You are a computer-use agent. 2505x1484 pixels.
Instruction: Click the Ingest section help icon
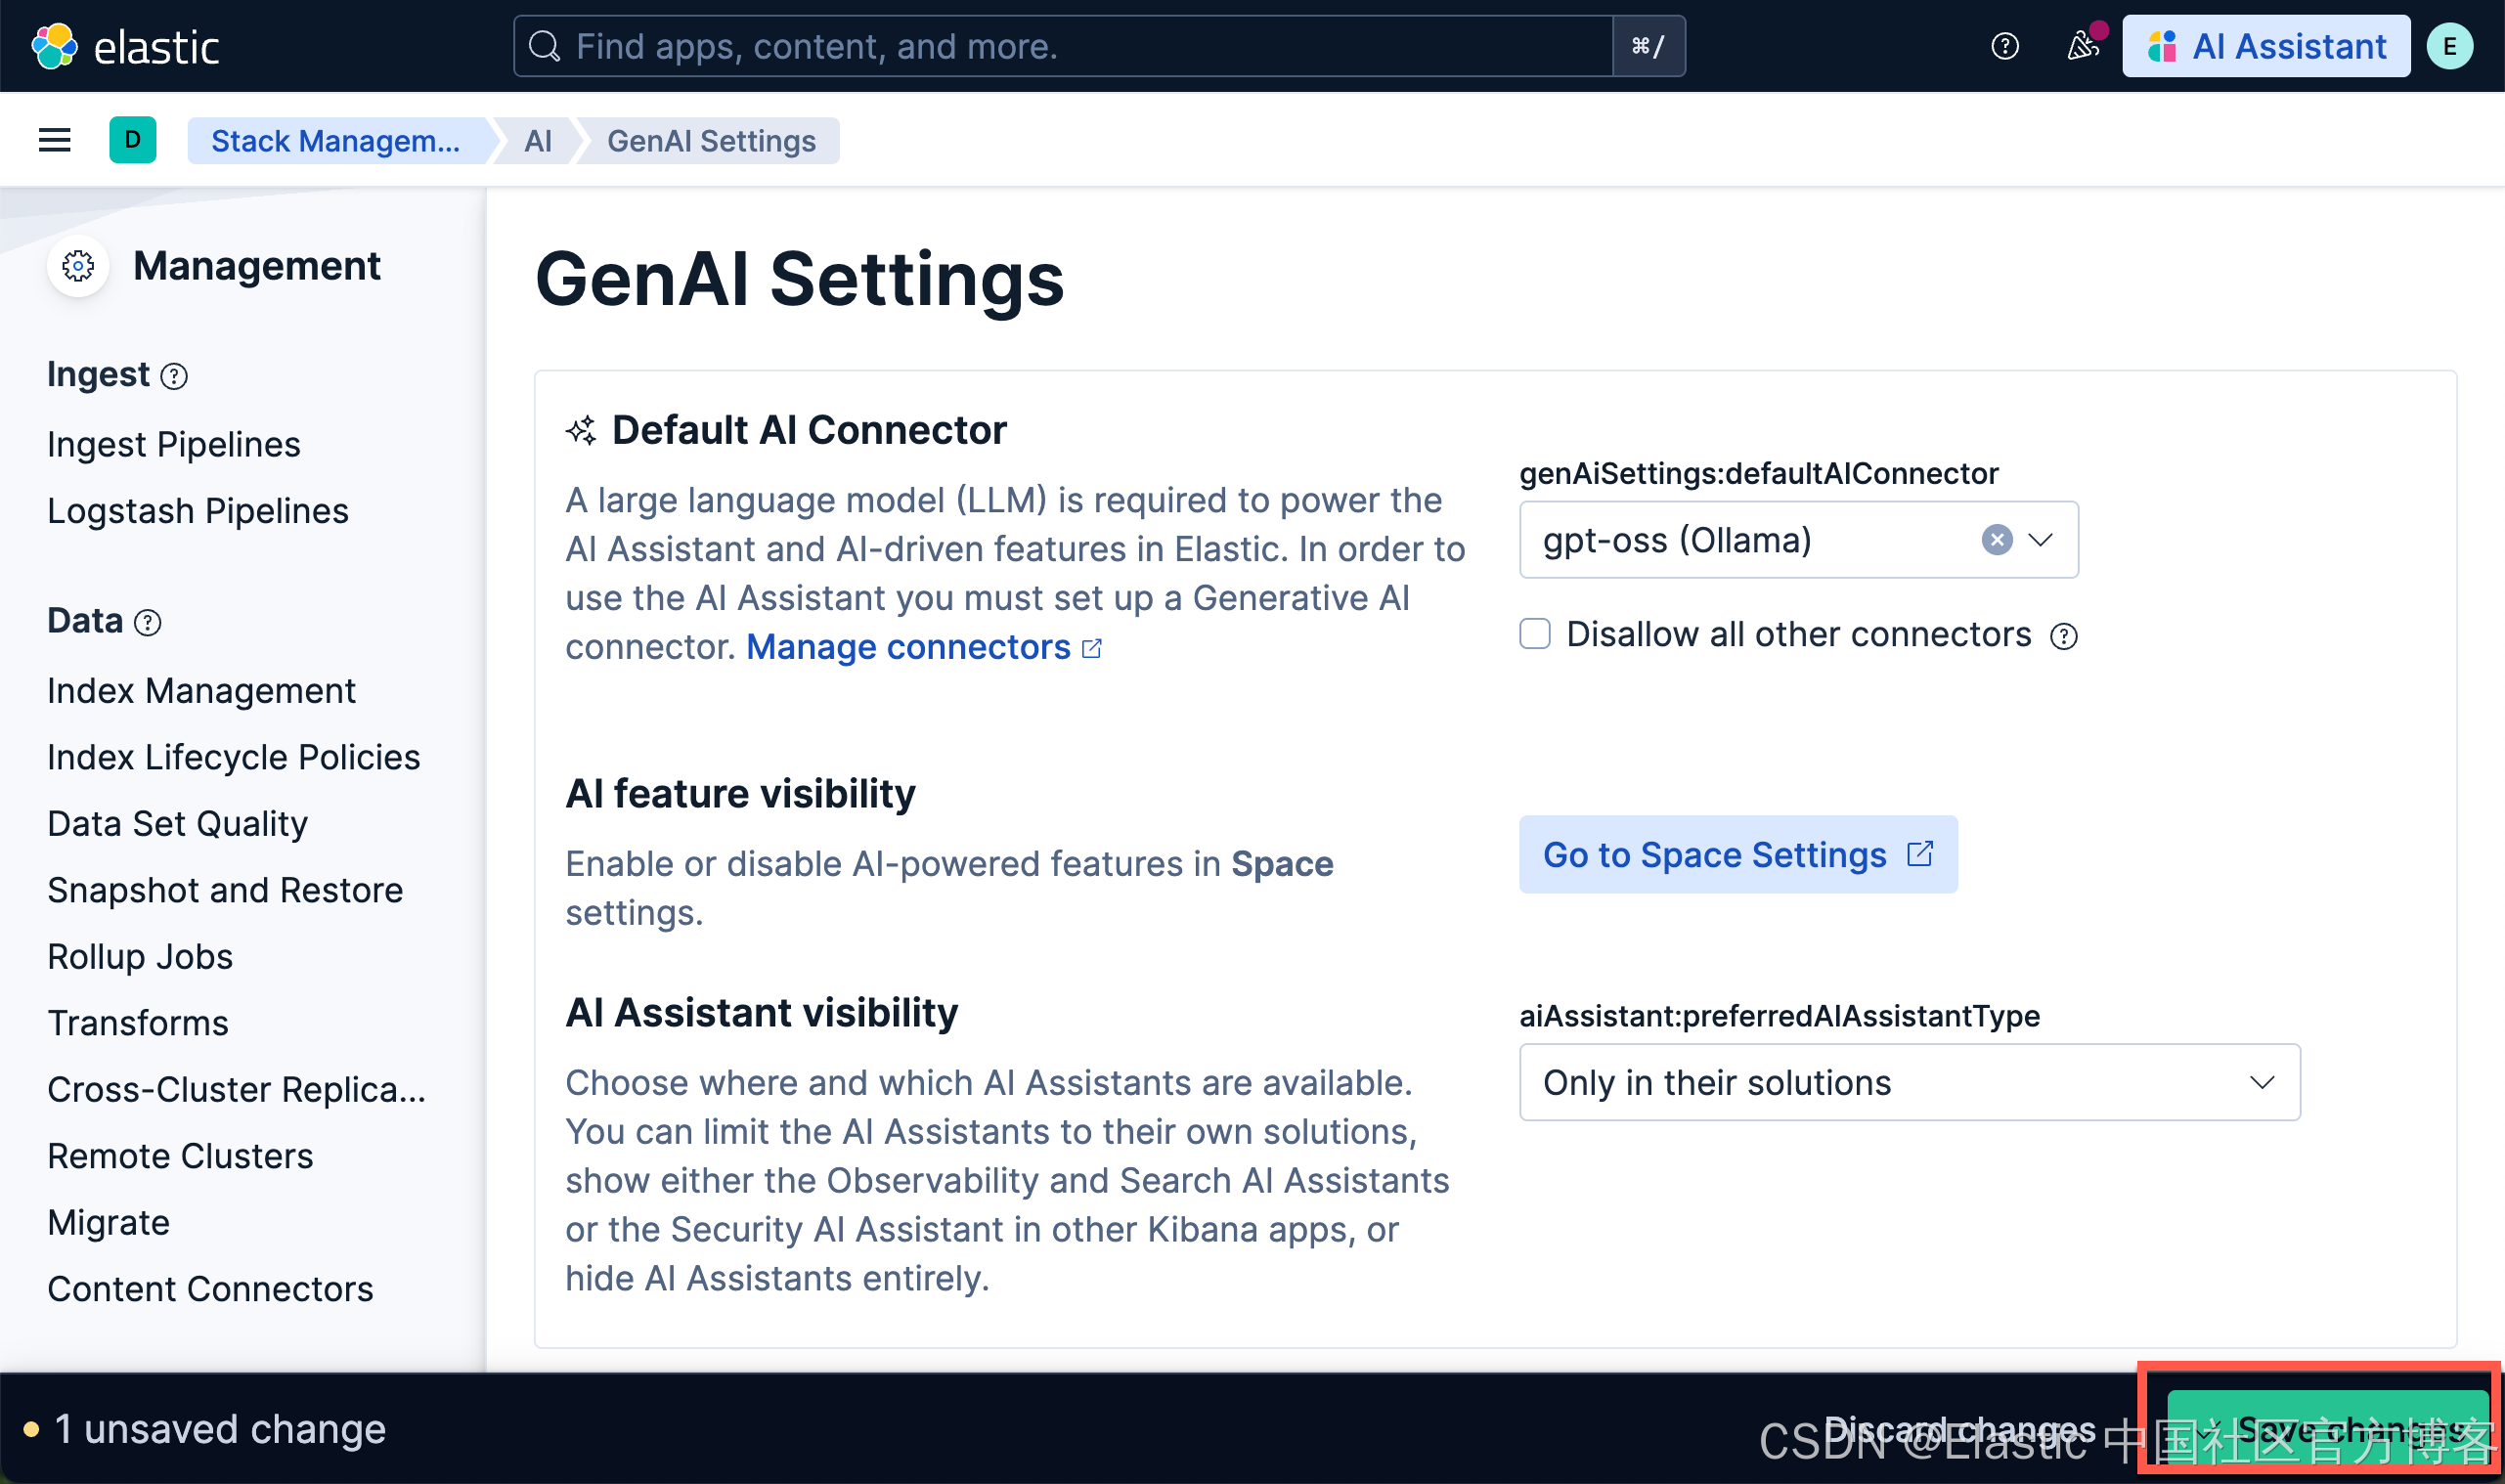174,376
